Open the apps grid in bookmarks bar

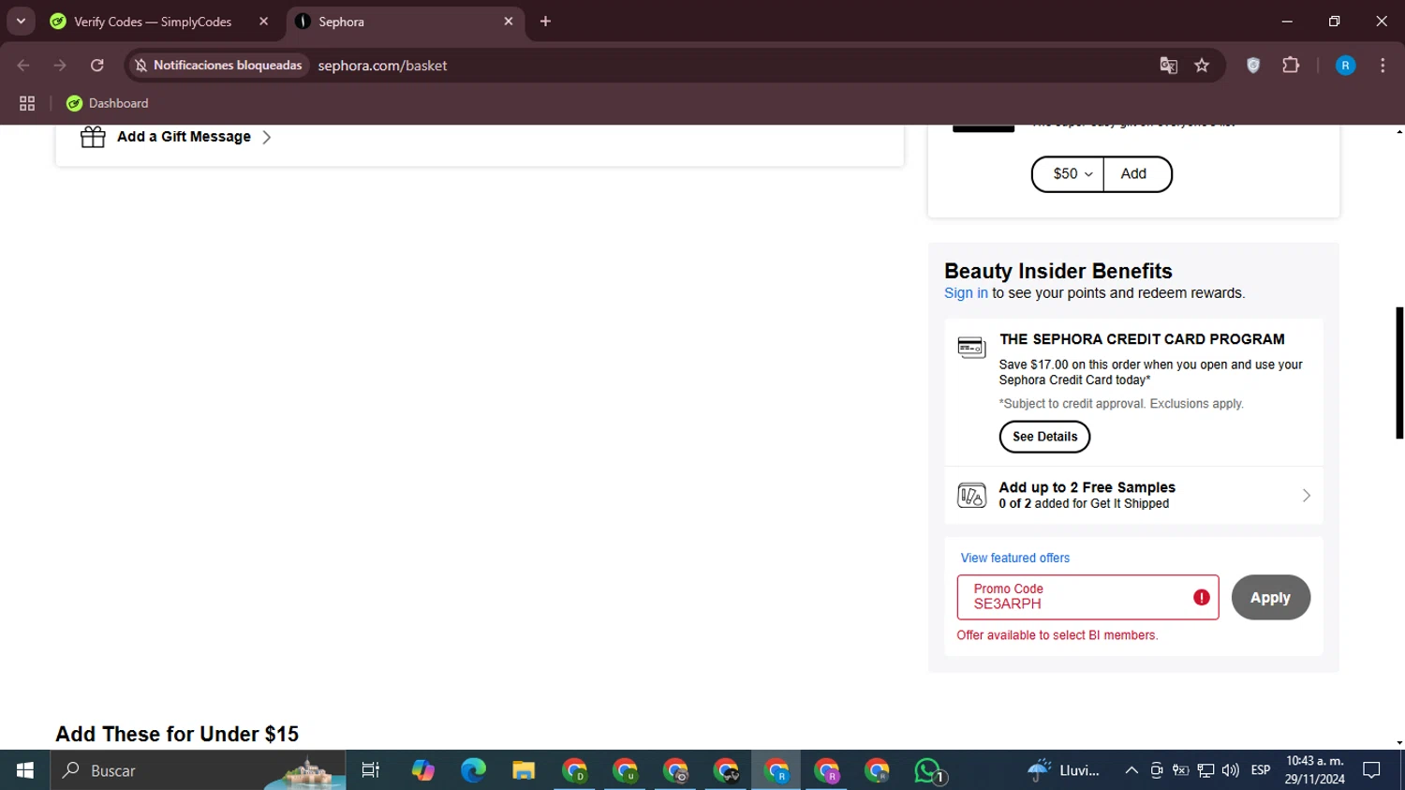click(27, 103)
